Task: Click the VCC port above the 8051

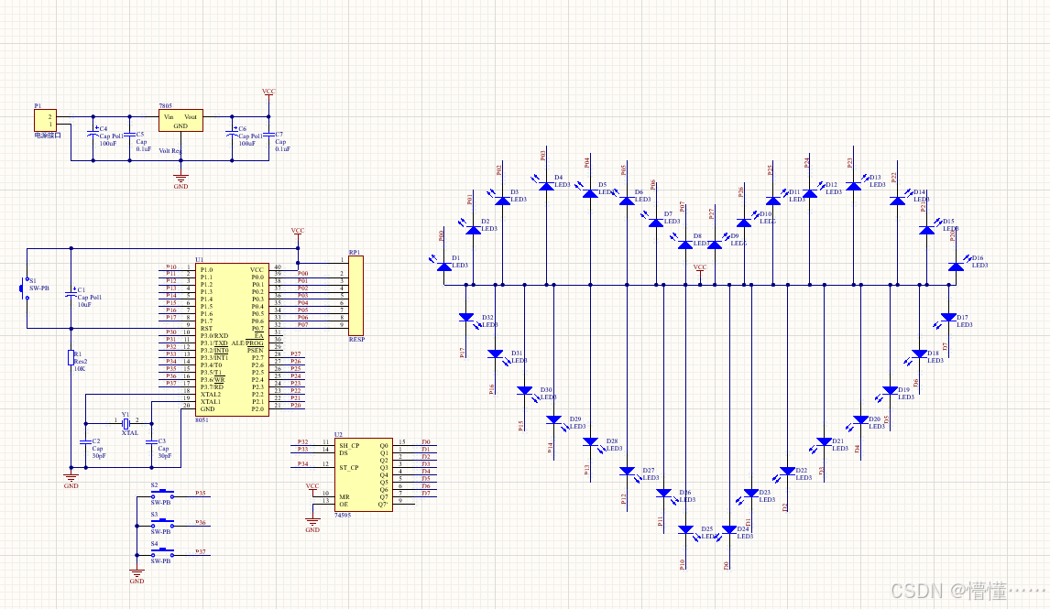Action: (298, 233)
